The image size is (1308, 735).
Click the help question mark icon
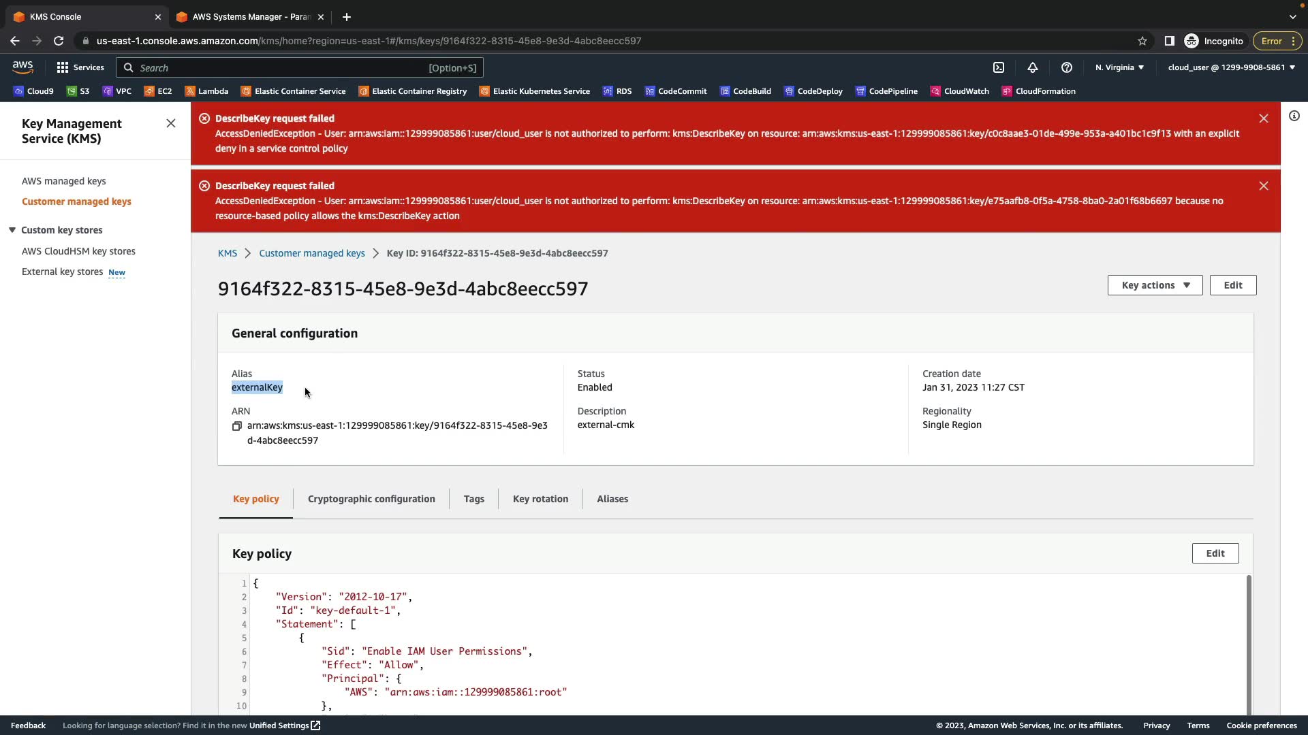click(1067, 67)
